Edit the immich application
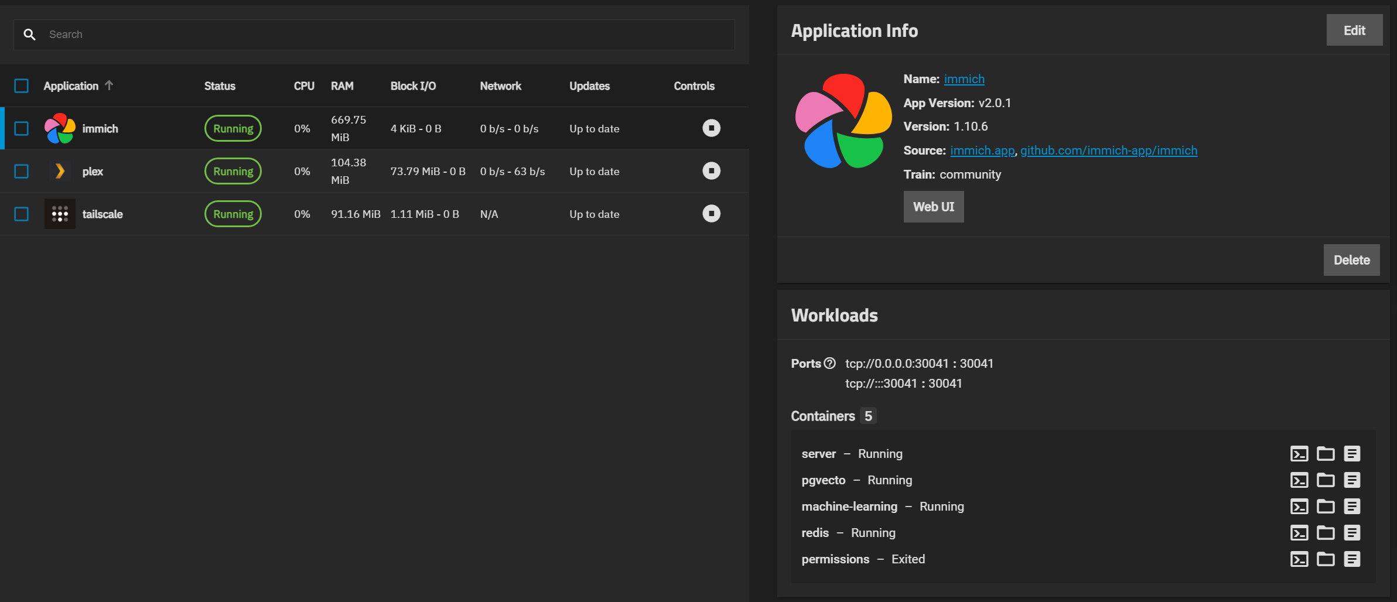 point(1354,30)
